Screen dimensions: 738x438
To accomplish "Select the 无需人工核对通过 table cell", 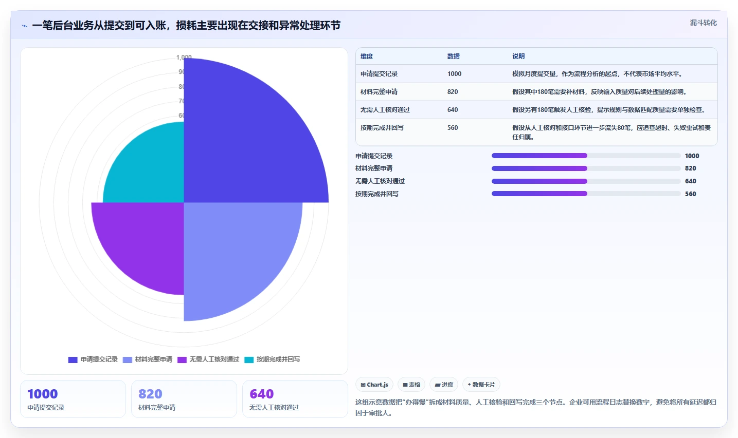I will pos(385,110).
